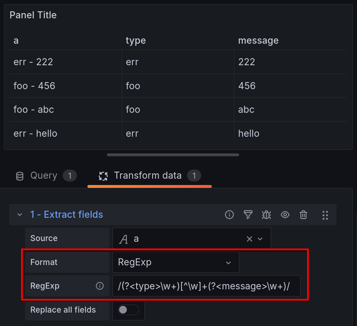This screenshot has width=357, height=326.
Task: Click the 1 - Extract fields title
Action: click(x=66, y=215)
